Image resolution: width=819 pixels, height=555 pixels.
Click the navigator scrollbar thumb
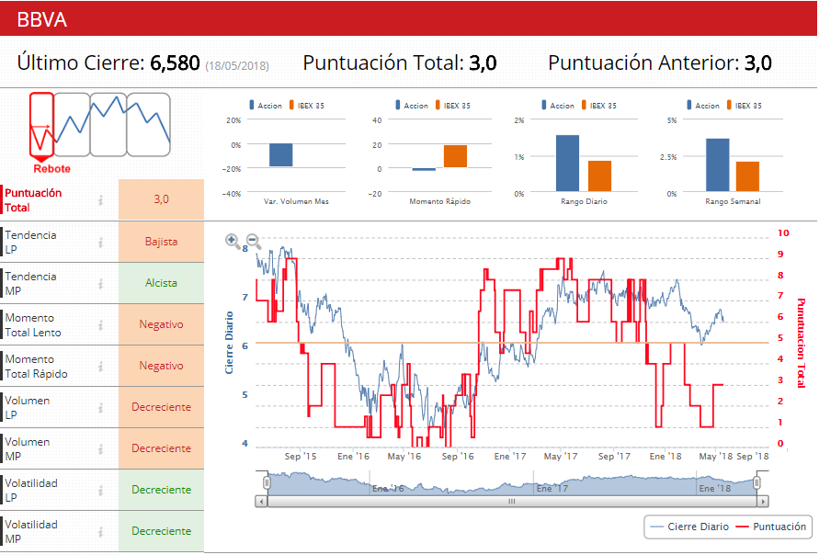click(512, 501)
